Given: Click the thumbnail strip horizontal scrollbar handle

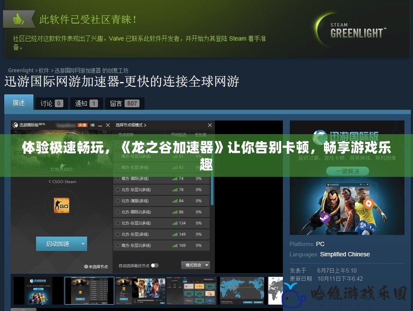Looking at the screenshot, I should pyautogui.click(x=24, y=309).
